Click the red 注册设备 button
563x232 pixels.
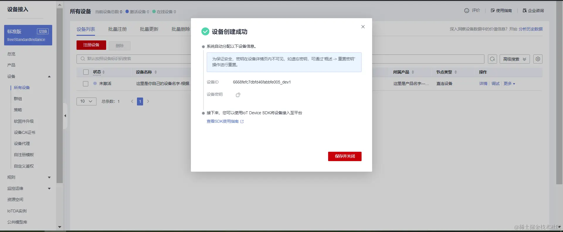(91, 45)
